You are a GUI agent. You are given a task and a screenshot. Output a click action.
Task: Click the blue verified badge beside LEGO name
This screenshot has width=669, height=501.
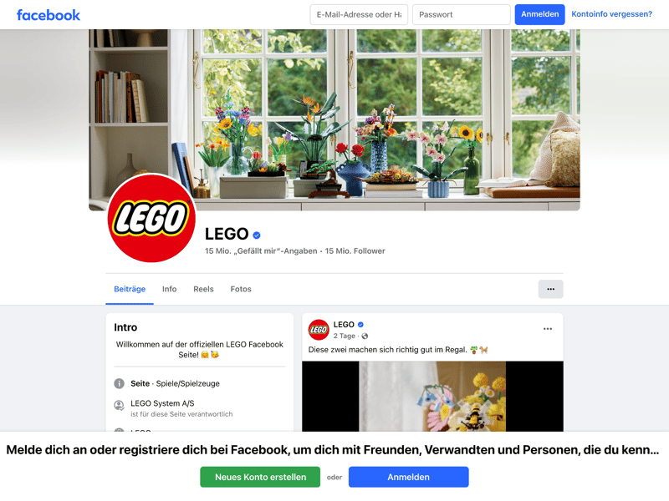pyautogui.click(x=257, y=235)
